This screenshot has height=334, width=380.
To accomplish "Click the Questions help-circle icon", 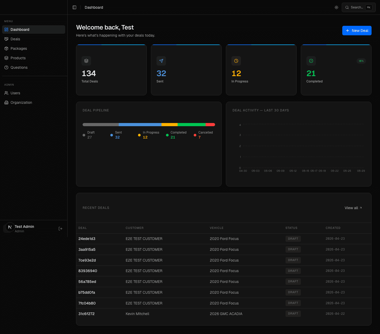I will point(6,67).
